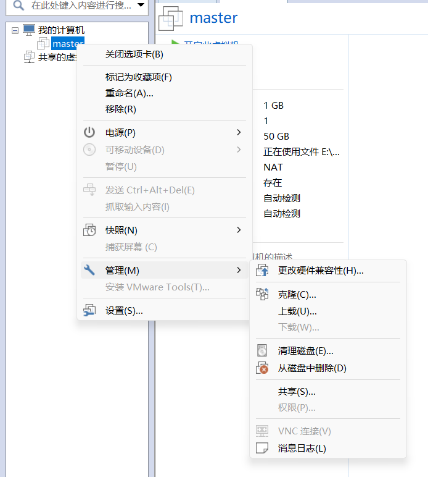Click the master VM header icon
Screen dimensions: 428x477
[x=171, y=19]
